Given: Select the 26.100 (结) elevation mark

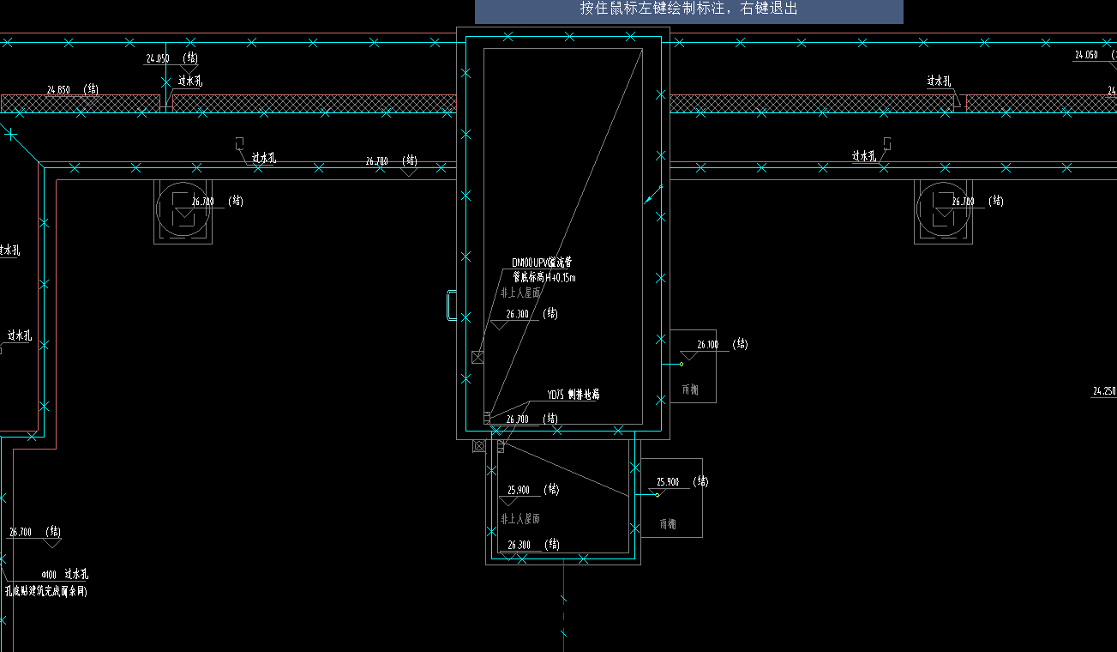Looking at the screenshot, I should pos(723,344).
